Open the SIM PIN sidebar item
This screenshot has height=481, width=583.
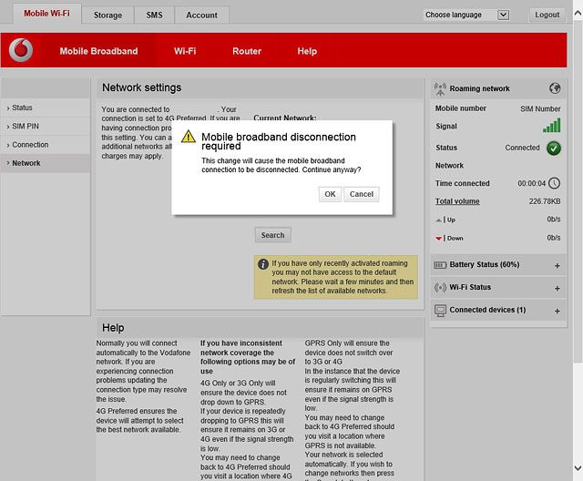[46, 127]
